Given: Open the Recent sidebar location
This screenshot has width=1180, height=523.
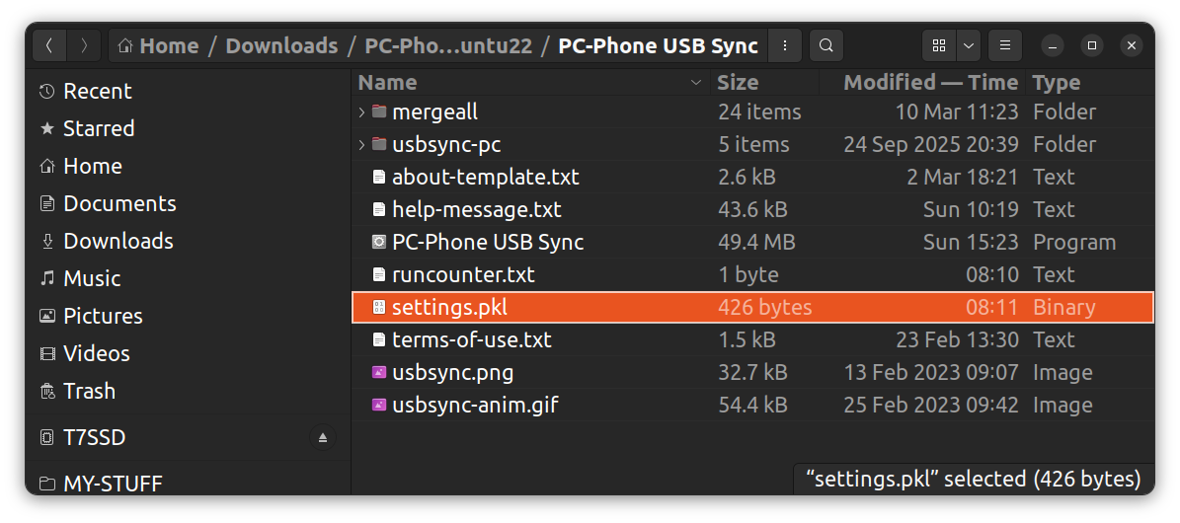Looking at the screenshot, I should (x=97, y=91).
